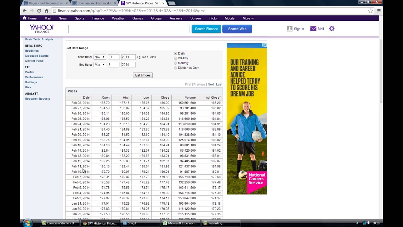Select the Dividends Only radio button

pyautogui.click(x=176, y=68)
